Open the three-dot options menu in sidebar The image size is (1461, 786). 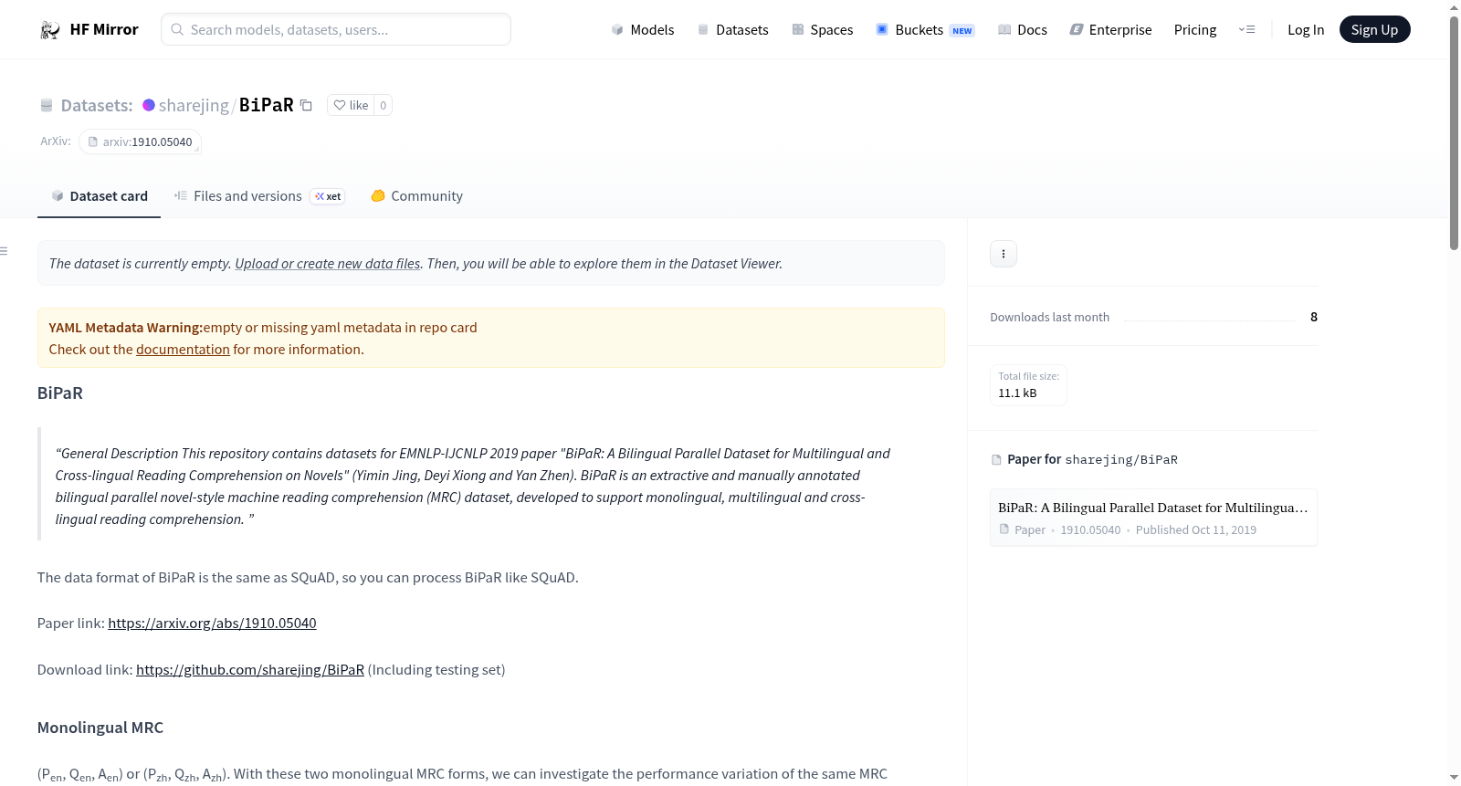[1004, 254]
